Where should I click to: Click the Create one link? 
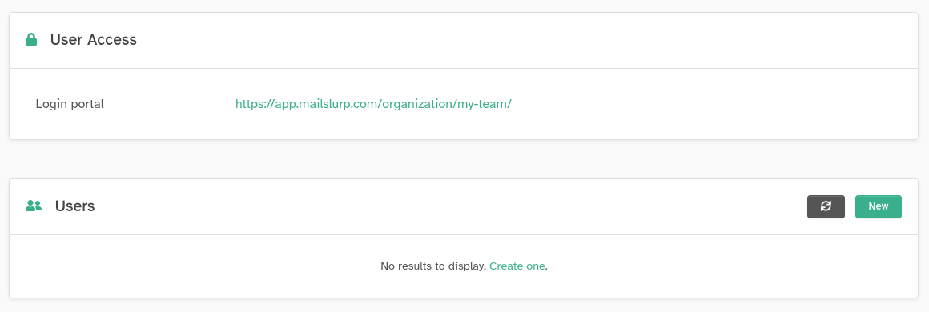[517, 266]
